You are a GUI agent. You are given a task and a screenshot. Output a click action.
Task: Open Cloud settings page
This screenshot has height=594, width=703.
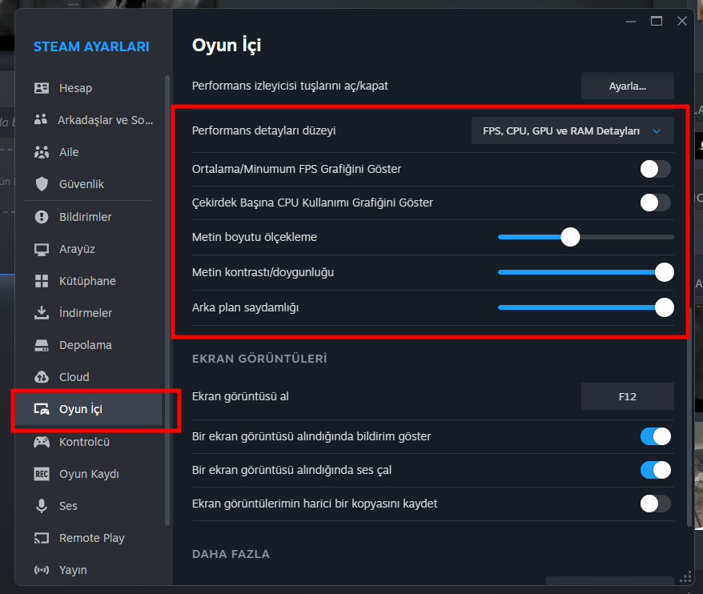tap(88, 377)
